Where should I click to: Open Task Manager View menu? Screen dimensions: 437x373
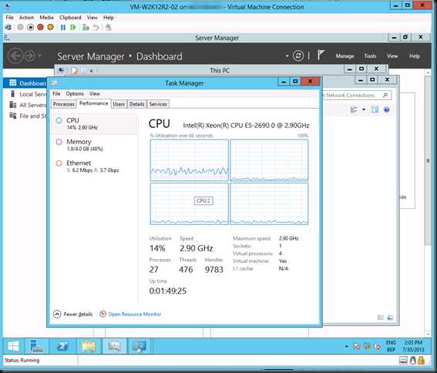point(95,94)
